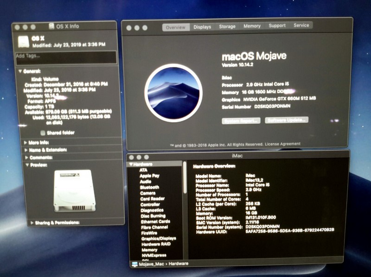The image size is (371, 277).
Task: Click the OS X drive icon in Info header
Action: coord(24,41)
